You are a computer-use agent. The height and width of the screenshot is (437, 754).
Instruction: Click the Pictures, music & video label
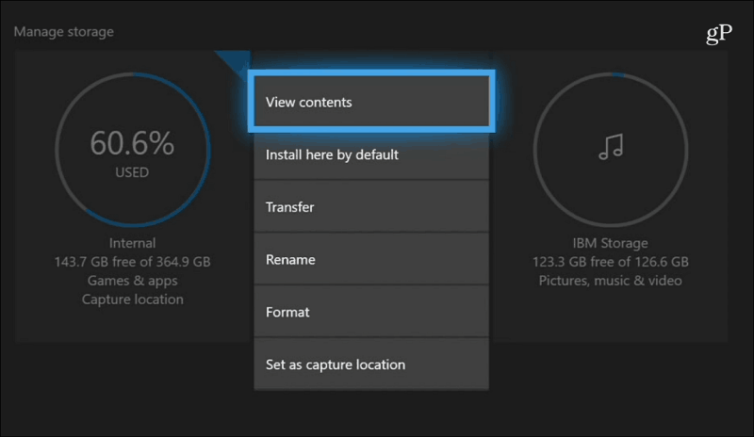(x=610, y=281)
